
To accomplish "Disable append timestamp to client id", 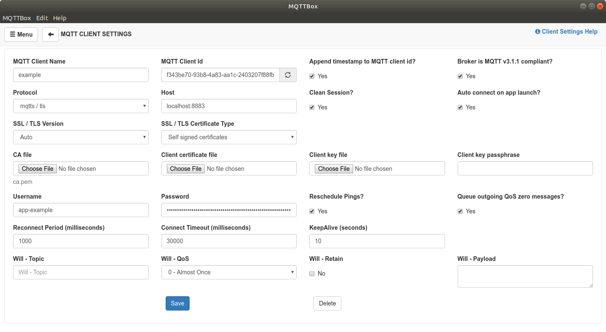I will click(x=312, y=76).
